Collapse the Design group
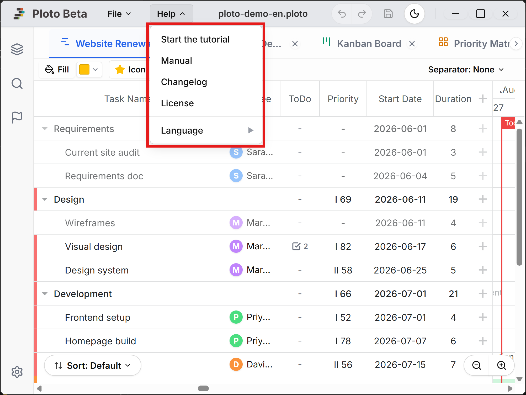Image resolution: width=526 pixels, height=395 pixels. [45, 199]
